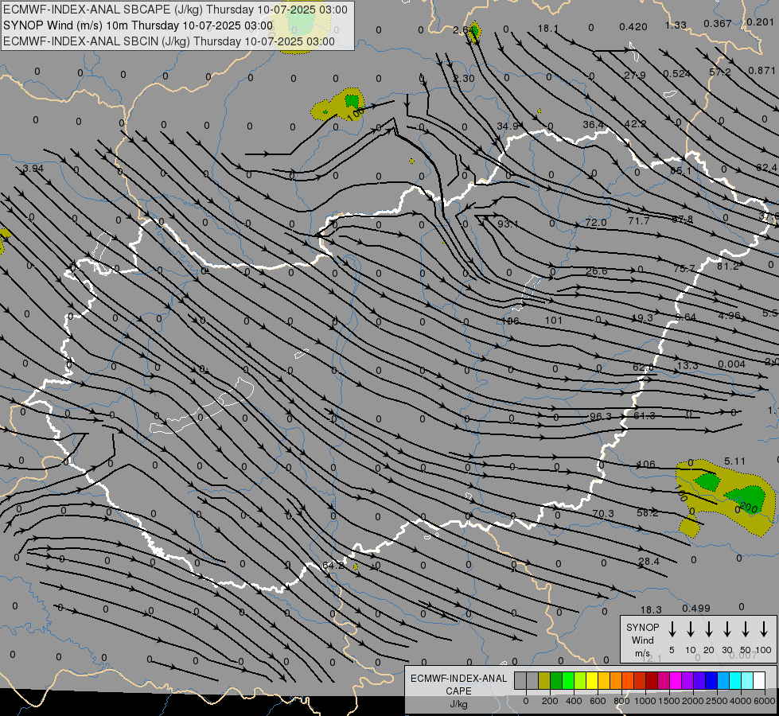Click the map value '93.1'

[x=508, y=224]
